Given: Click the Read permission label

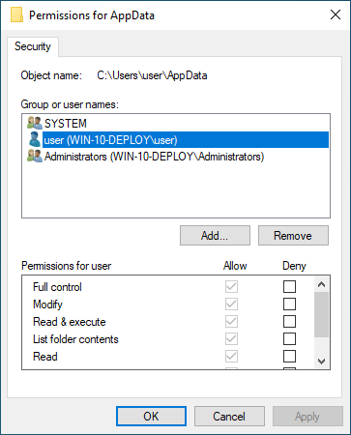Looking at the screenshot, I should point(45,357).
